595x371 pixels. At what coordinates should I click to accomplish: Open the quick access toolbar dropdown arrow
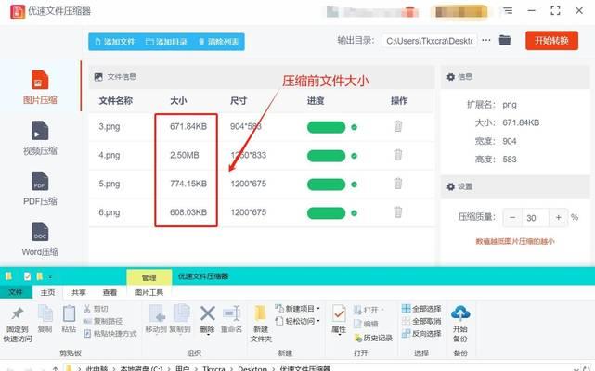coord(50,277)
